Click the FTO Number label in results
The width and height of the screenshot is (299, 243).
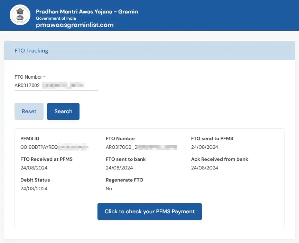pyautogui.click(x=121, y=138)
